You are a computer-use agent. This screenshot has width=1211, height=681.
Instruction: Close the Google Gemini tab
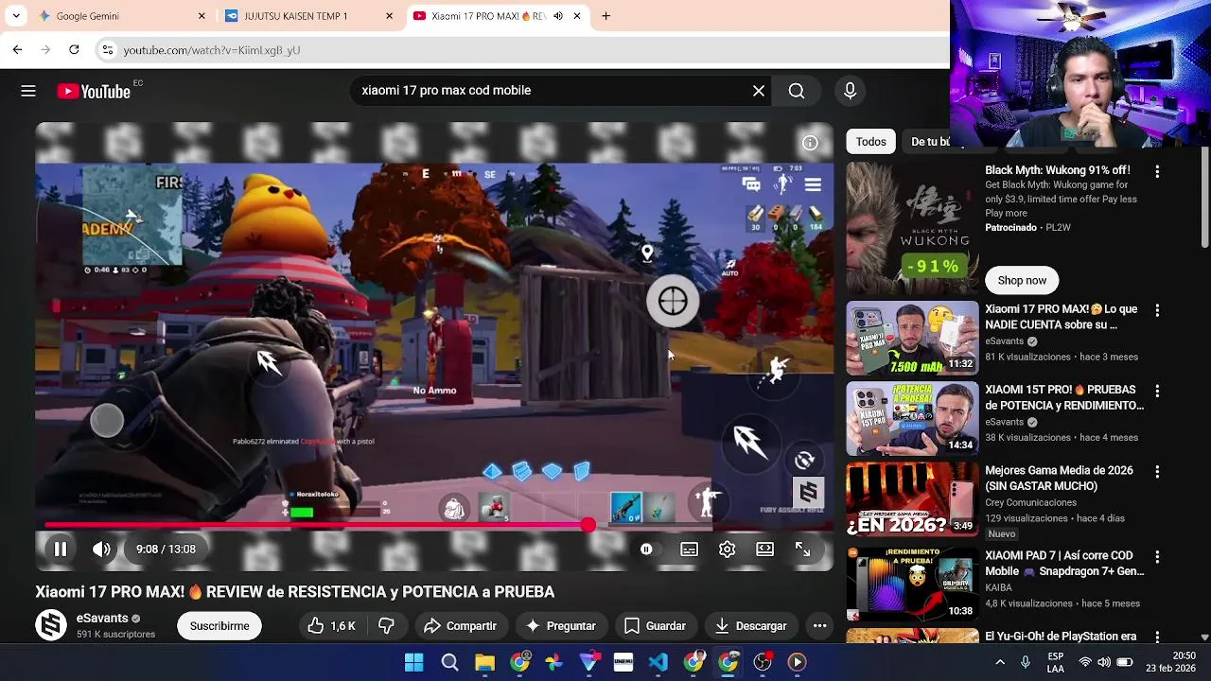click(x=202, y=16)
